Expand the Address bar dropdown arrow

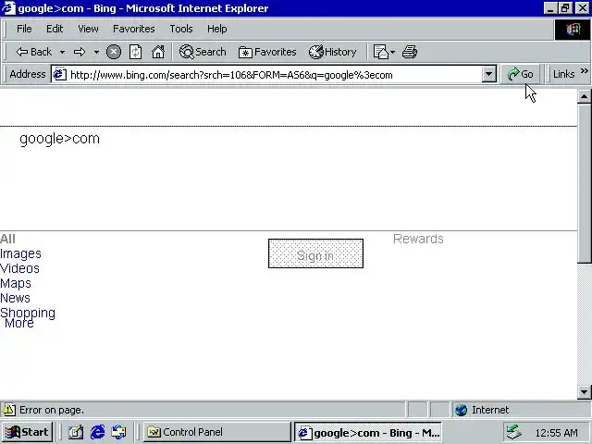pos(488,74)
